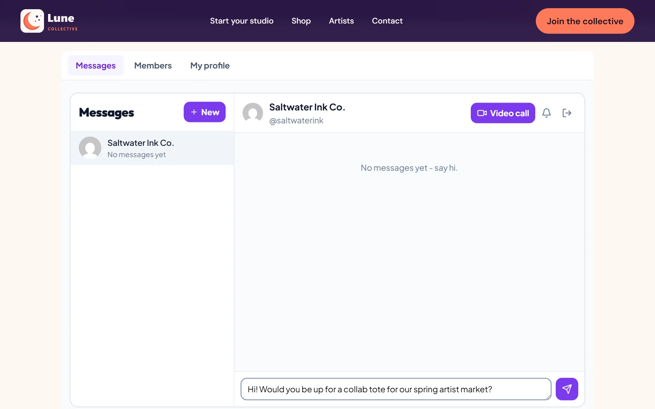This screenshot has width=655, height=409.
Task: Click the 'No messages yet – say hi.' text
Action: [x=409, y=168]
